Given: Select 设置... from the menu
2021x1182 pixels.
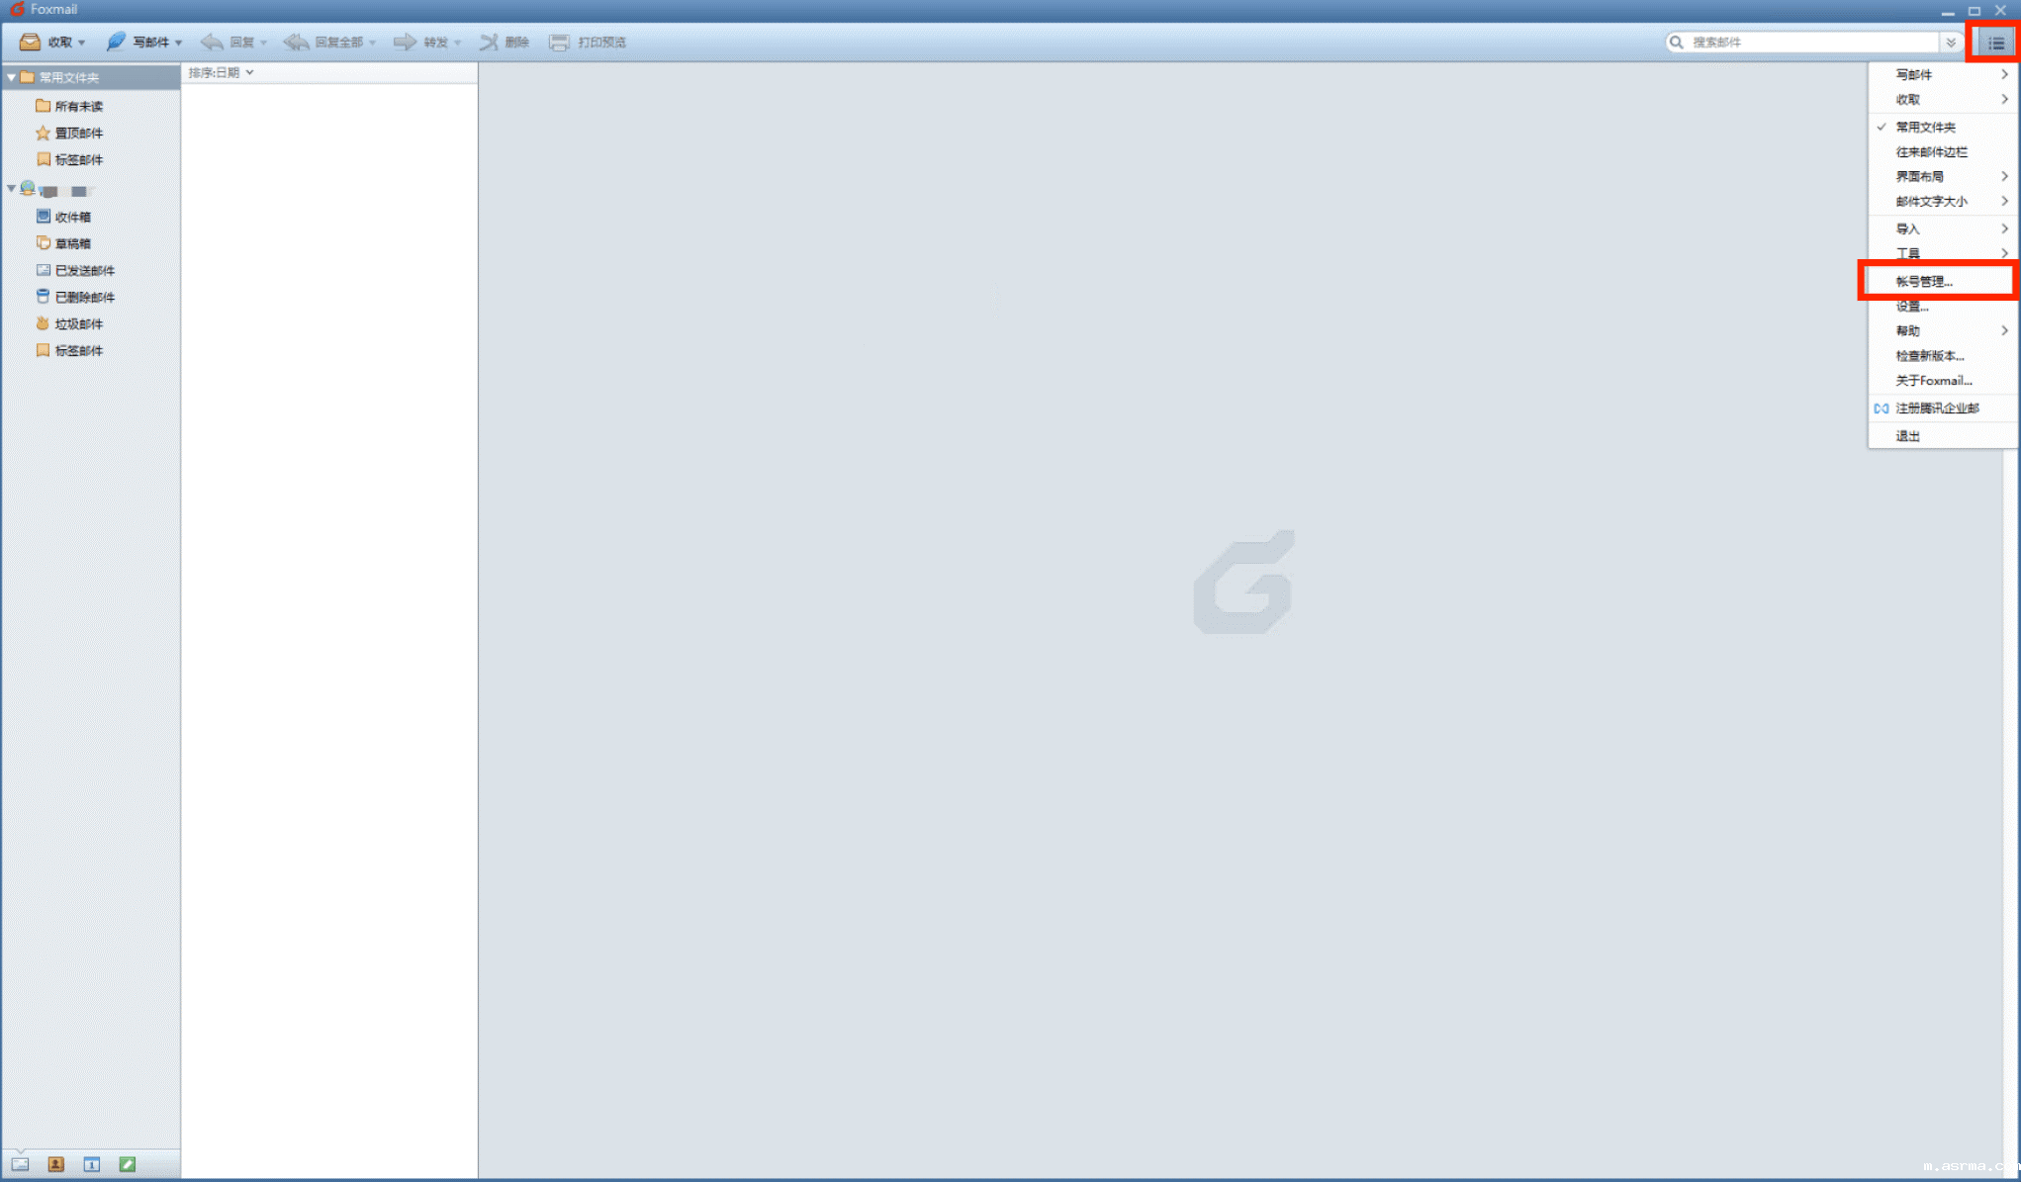Looking at the screenshot, I should [1911, 306].
